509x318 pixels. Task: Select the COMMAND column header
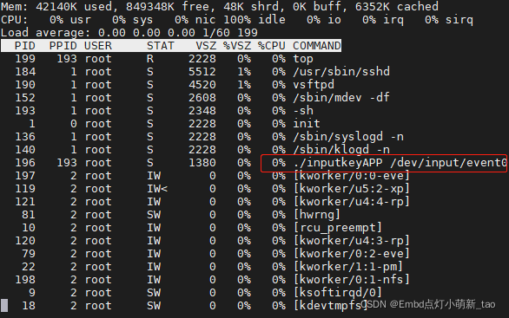click(x=317, y=46)
